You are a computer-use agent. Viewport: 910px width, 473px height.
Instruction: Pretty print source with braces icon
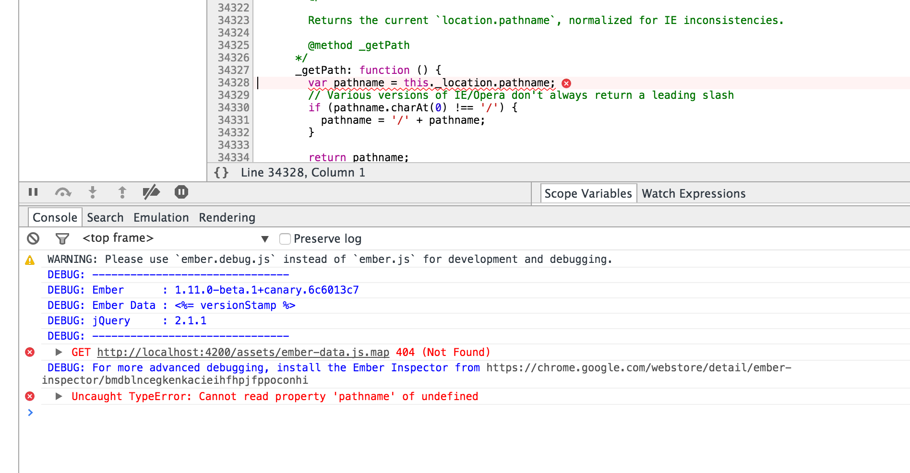pyautogui.click(x=221, y=173)
